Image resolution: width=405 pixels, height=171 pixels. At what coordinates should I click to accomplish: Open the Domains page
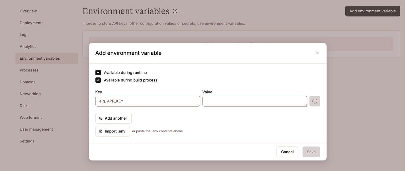28,82
